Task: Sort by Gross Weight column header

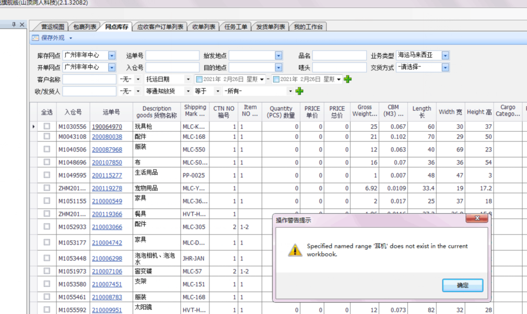Action: coord(365,111)
